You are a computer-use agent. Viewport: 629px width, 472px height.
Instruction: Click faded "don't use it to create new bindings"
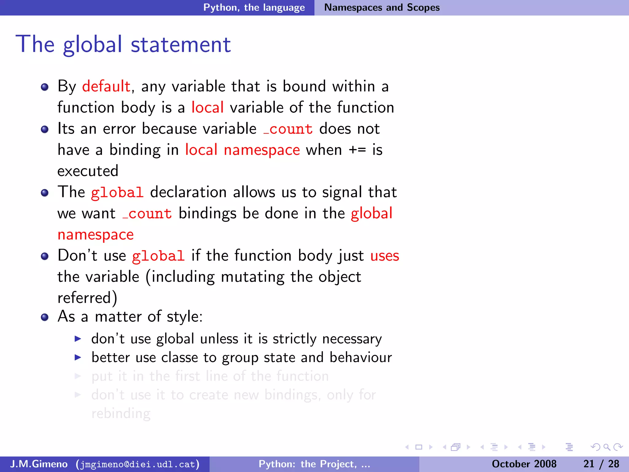[x=205, y=395]
